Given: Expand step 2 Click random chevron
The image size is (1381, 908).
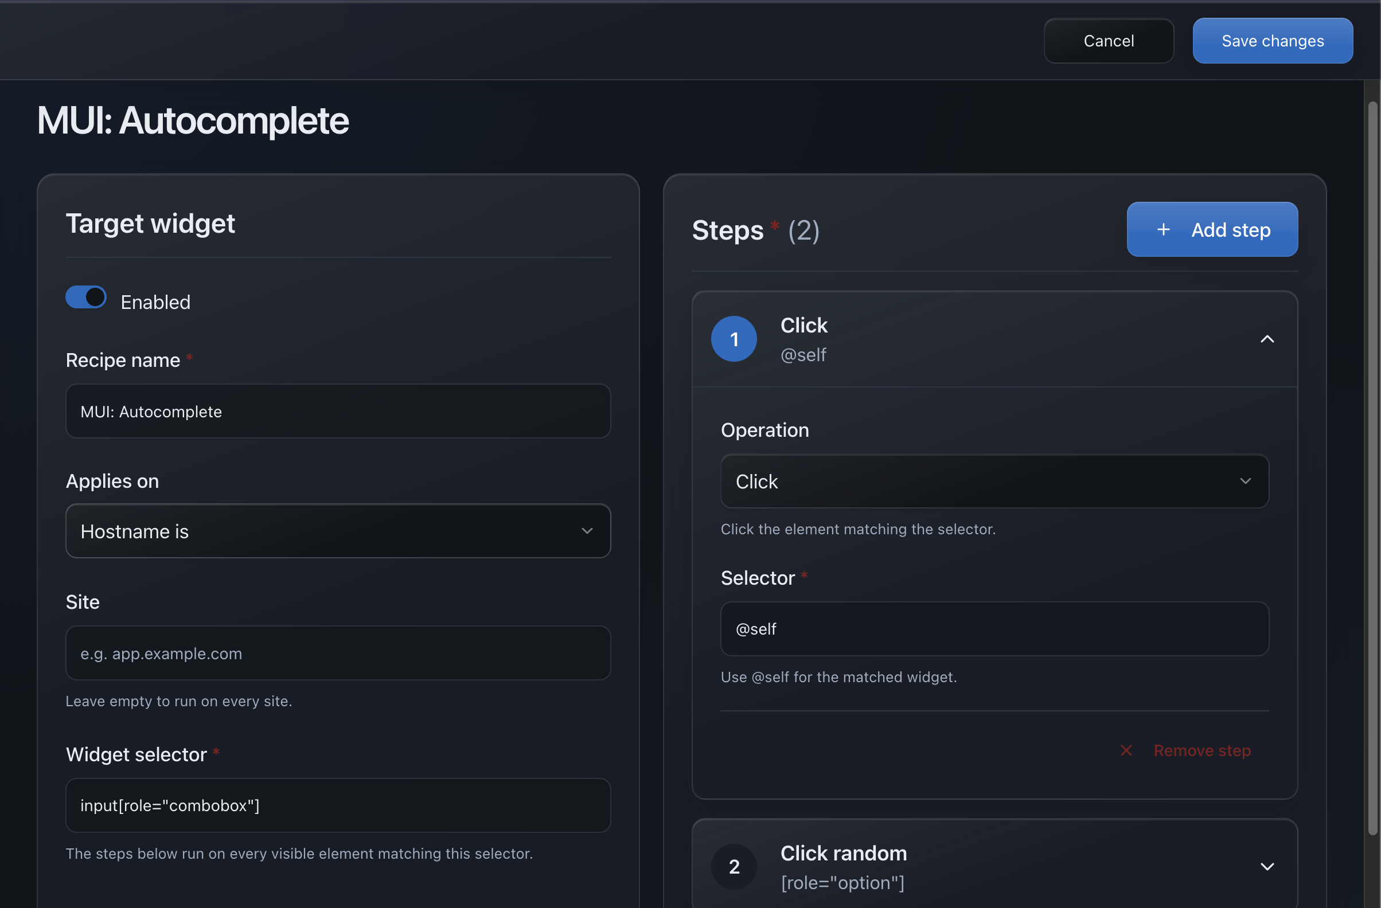Looking at the screenshot, I should pyautogui.click(x=1267, y=866).
